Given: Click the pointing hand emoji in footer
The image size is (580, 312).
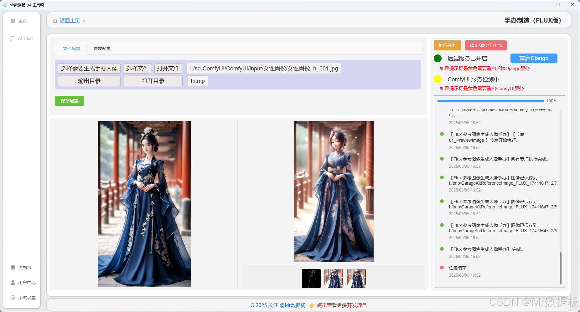Looking at the screenshot, I should pos(312,305).
